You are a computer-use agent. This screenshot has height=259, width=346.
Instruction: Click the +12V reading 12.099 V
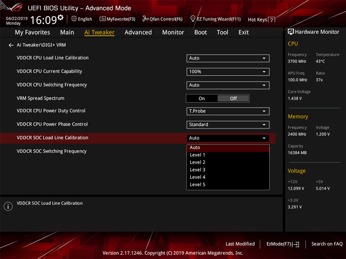tap(296, 189)
